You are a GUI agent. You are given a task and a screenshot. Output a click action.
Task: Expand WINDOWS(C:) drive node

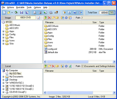point(3,83)
